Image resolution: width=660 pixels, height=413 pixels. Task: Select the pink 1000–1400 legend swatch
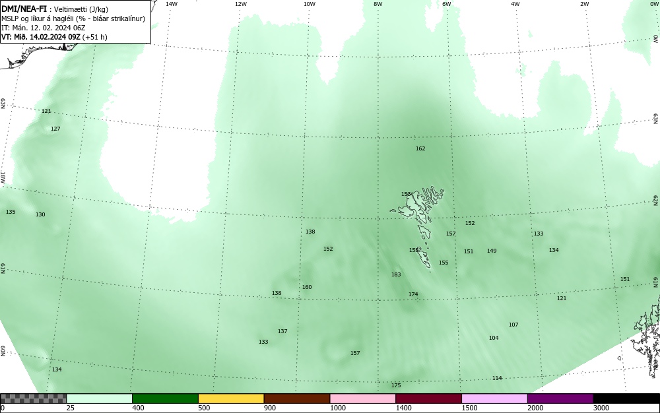click(x=363, y=398)
